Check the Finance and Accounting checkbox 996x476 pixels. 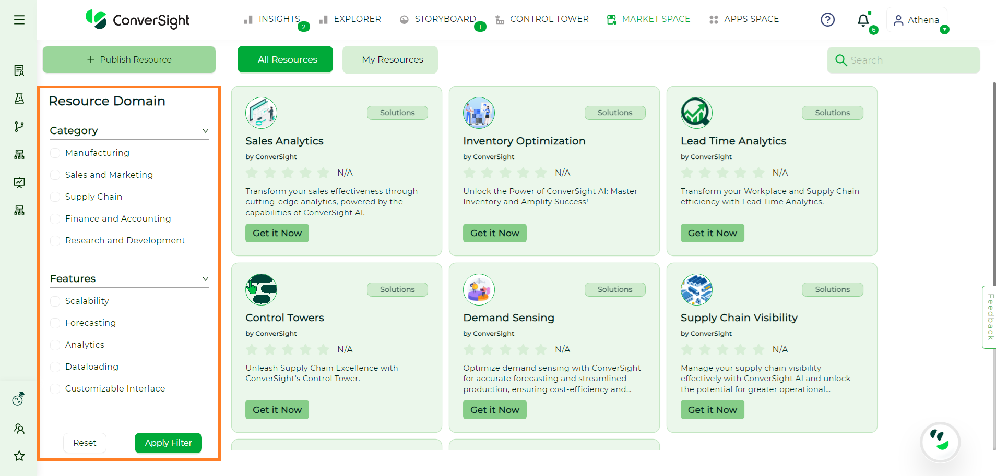[55, 218]
